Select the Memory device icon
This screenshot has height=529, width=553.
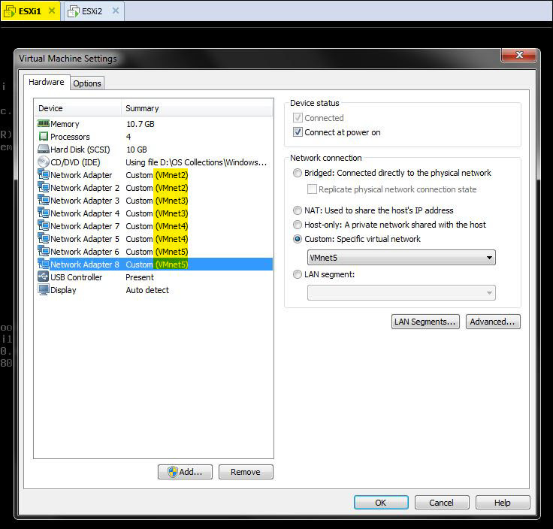tap(44, 124)
